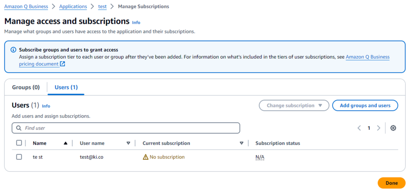This screenshot has height=190, width=413.
Task: Click Add groups and users button
Action: coord(365,106)
